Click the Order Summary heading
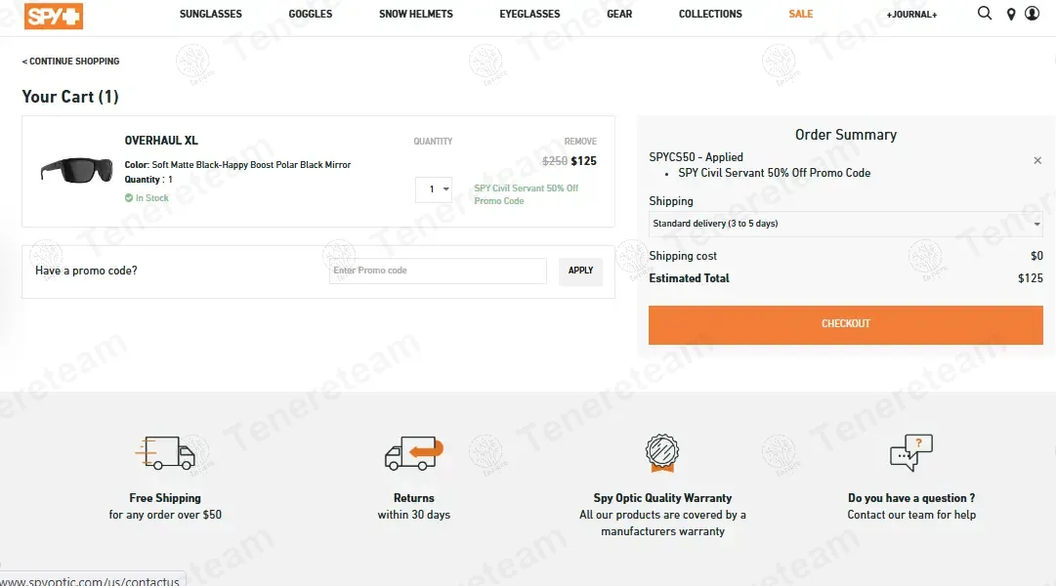The height and width of the screenshot is (586, 1056). coord(846,135)
